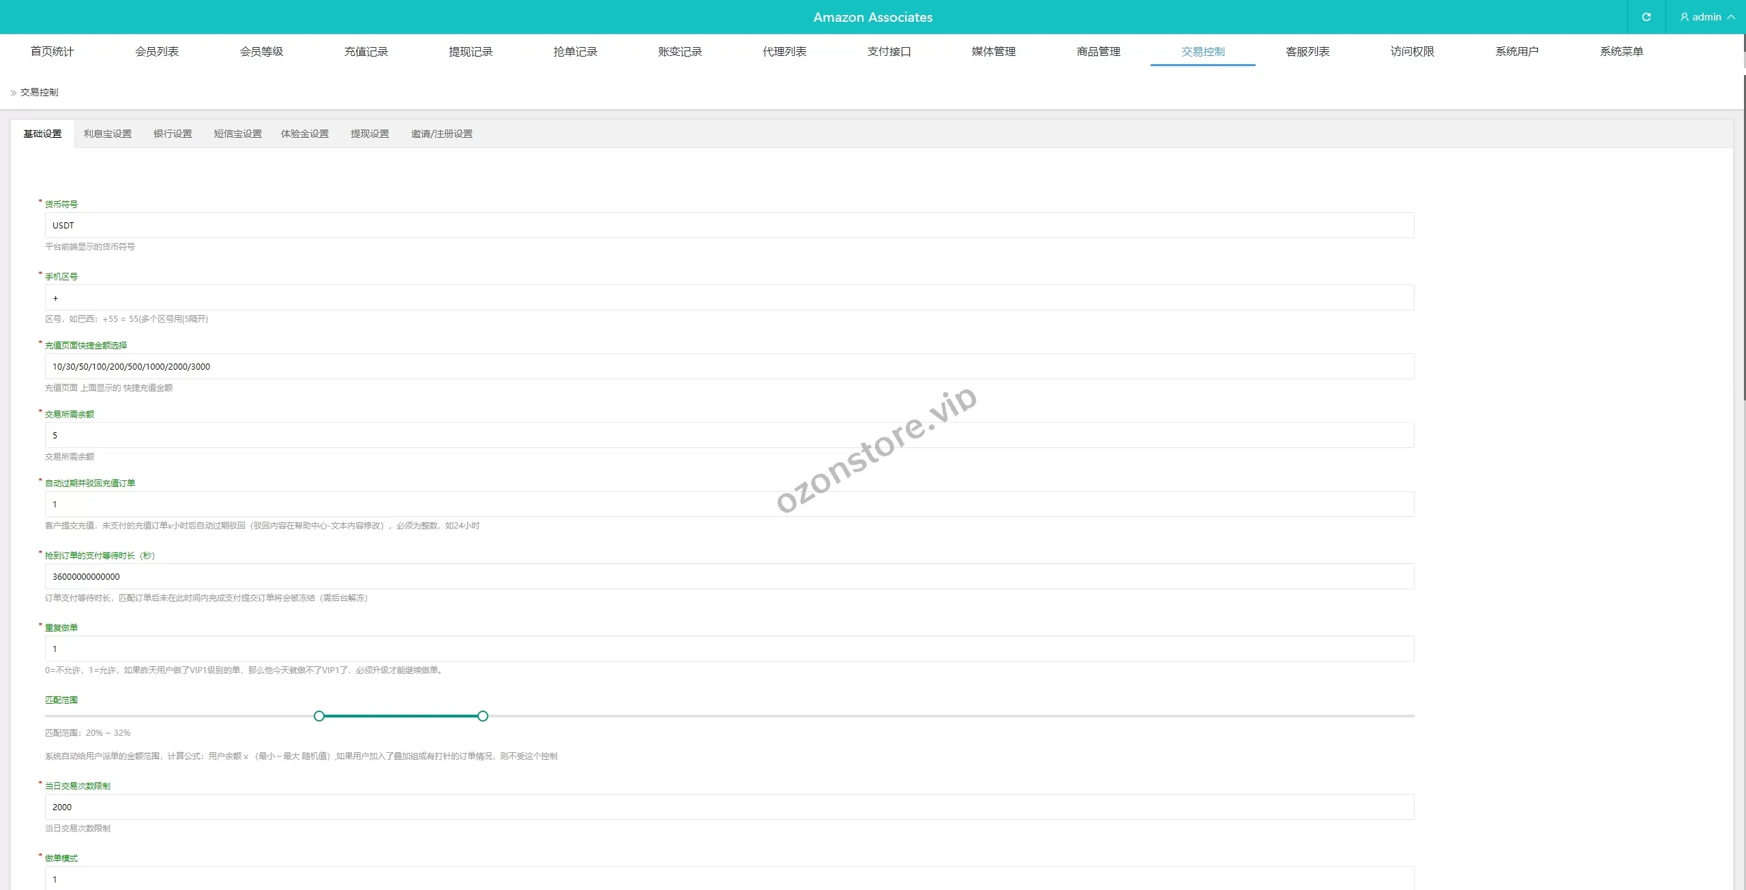This screenshot has width=1746, height=890.
Task: Open 会员列表 menu item
Action: [x=157, y=52]
